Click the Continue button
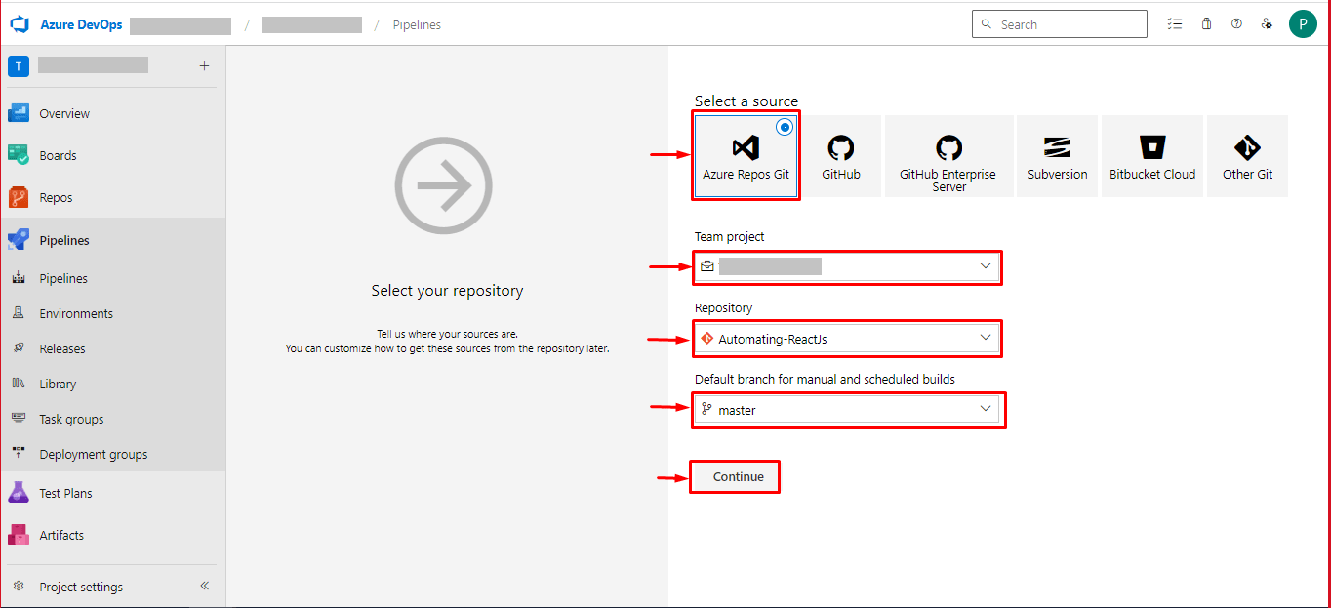 pos(738,477)
